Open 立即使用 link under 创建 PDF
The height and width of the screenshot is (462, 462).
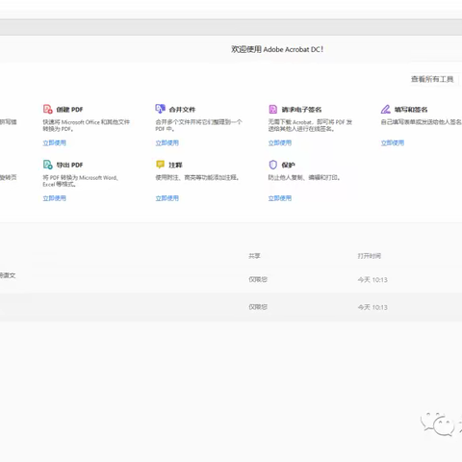pyautogui.click(x=55, y=142)
